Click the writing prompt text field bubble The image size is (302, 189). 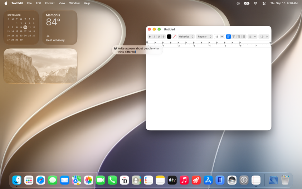pyautogui.click(x=137, y=50)
